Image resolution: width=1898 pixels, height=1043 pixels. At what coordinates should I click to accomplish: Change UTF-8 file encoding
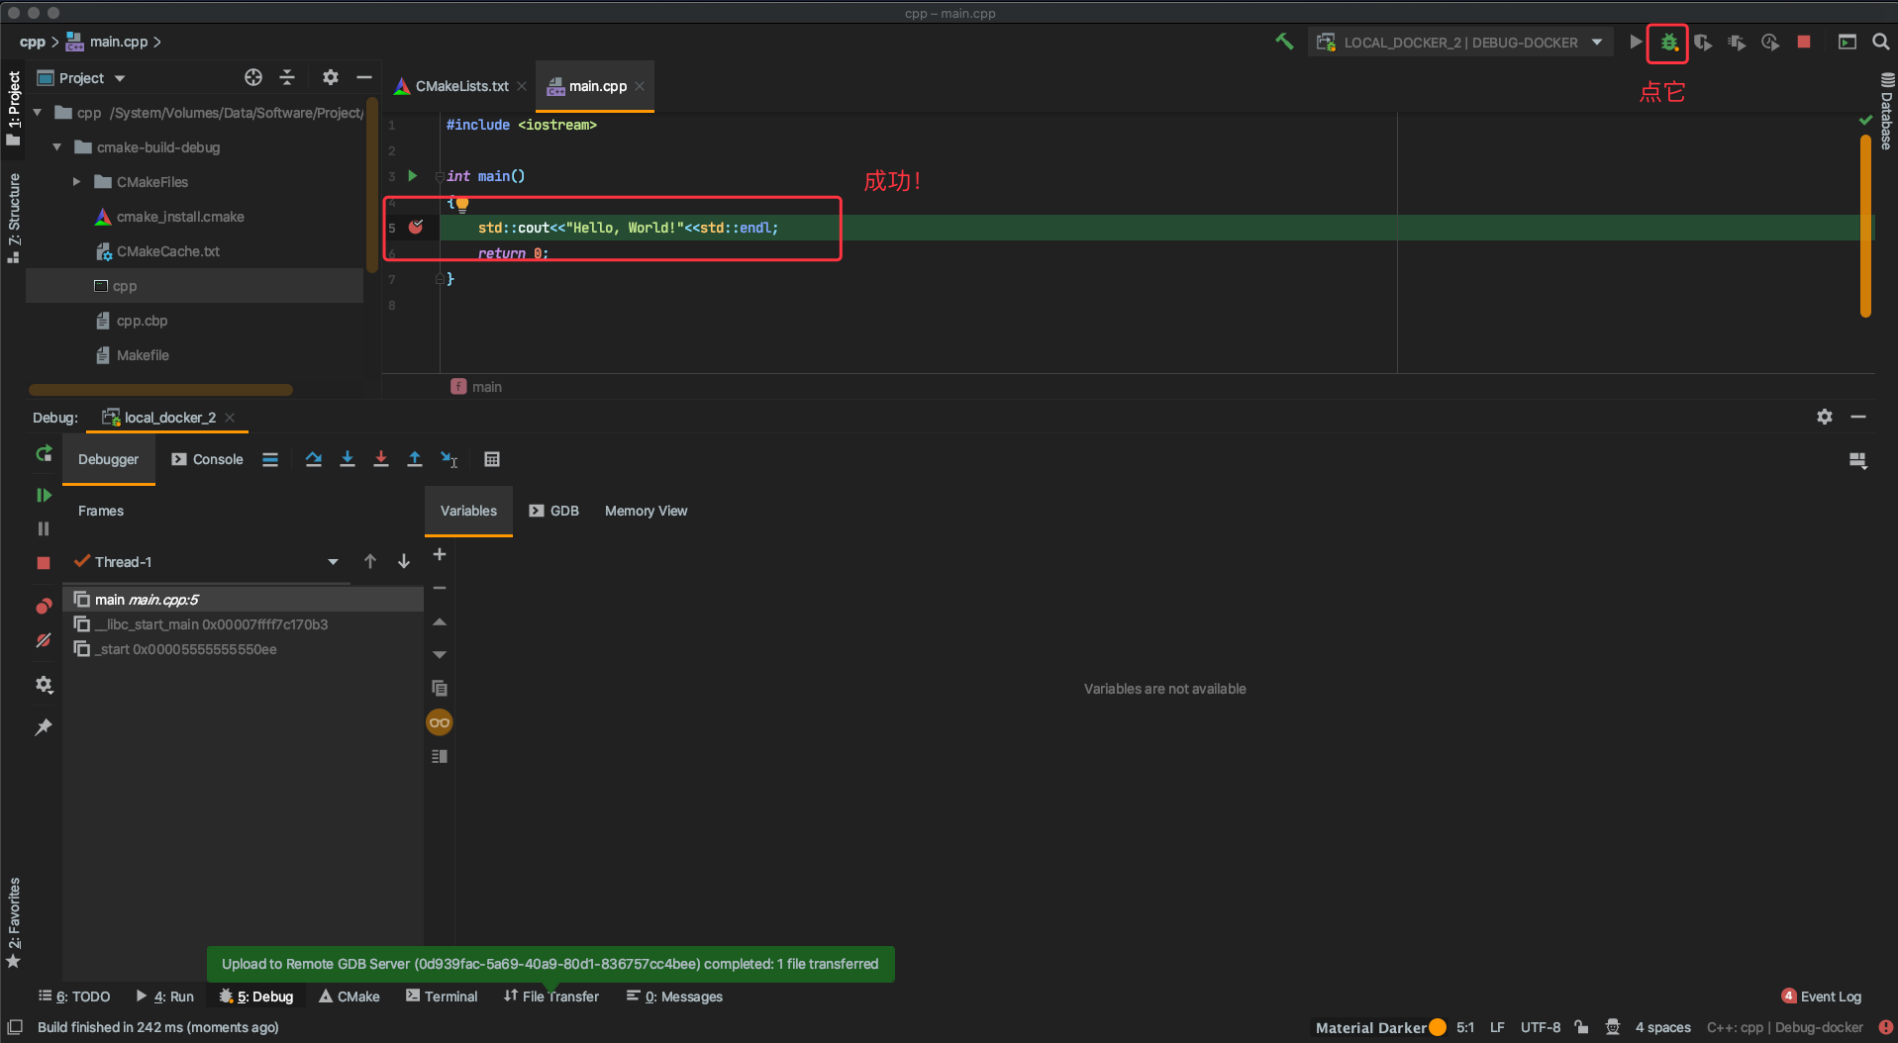click(1541, 1027)
